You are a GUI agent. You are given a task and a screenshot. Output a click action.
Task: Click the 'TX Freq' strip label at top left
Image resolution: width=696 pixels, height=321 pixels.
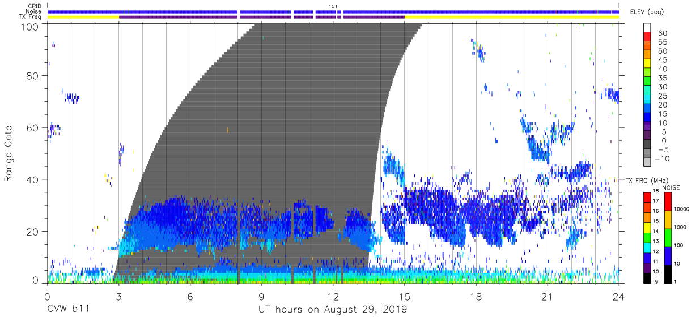pyautogui.click(x=30, y=17)
